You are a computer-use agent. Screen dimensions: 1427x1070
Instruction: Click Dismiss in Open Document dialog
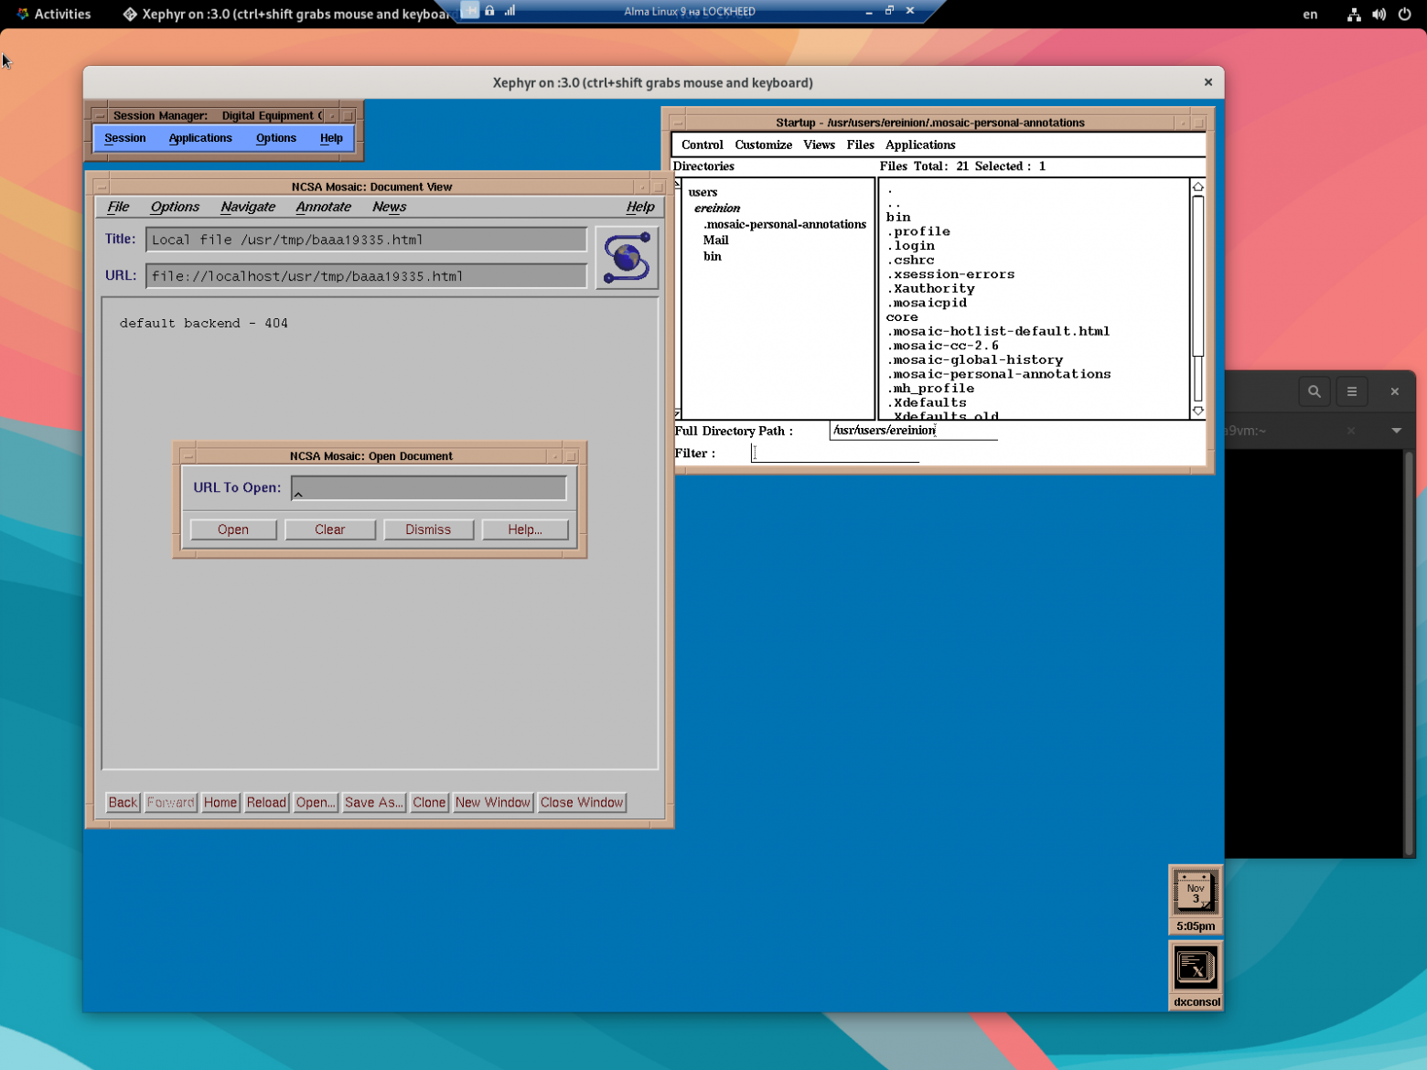[427, 530]
